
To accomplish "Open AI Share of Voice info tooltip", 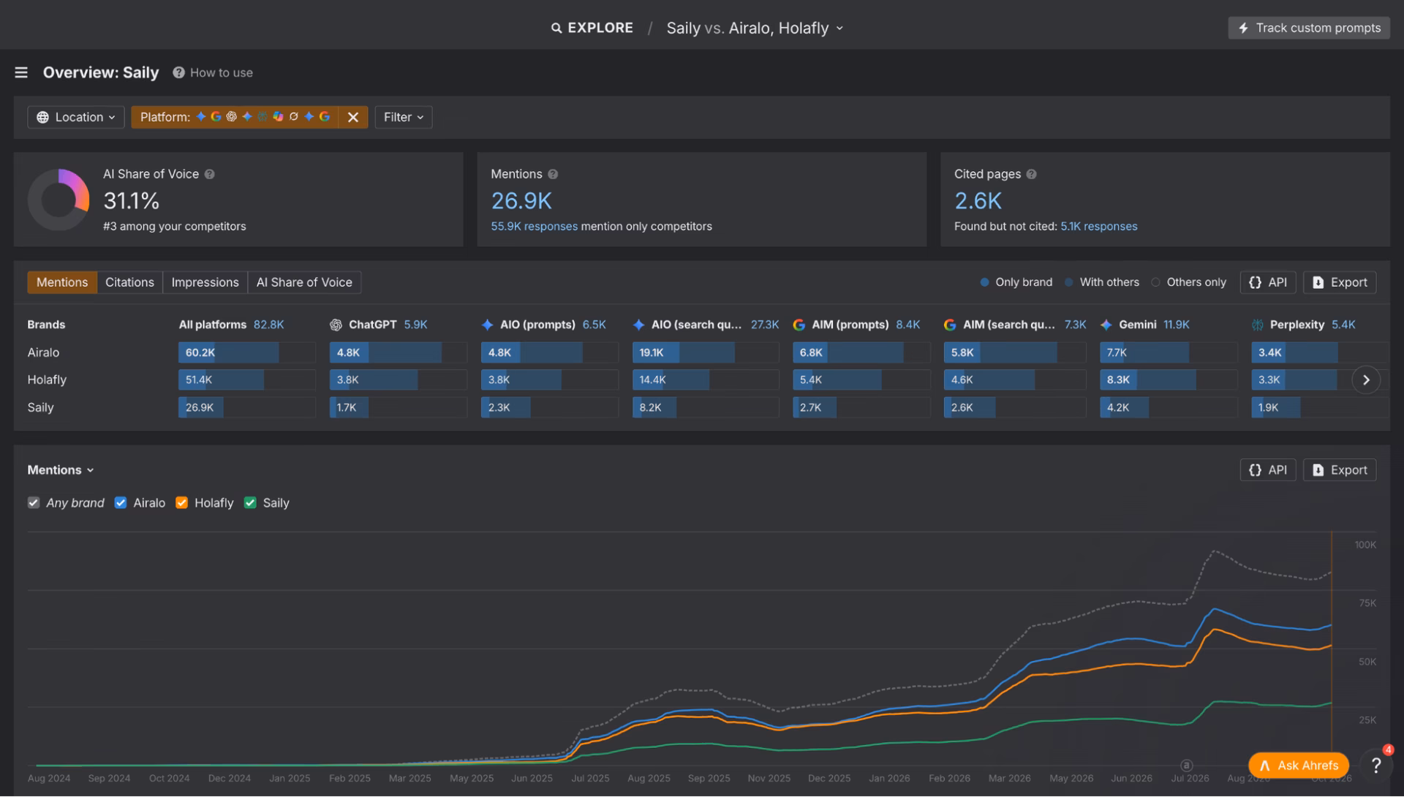I will 210,174.
